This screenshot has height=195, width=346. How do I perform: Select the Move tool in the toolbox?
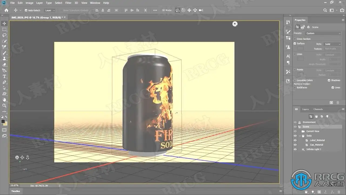(x=4, y=24)
